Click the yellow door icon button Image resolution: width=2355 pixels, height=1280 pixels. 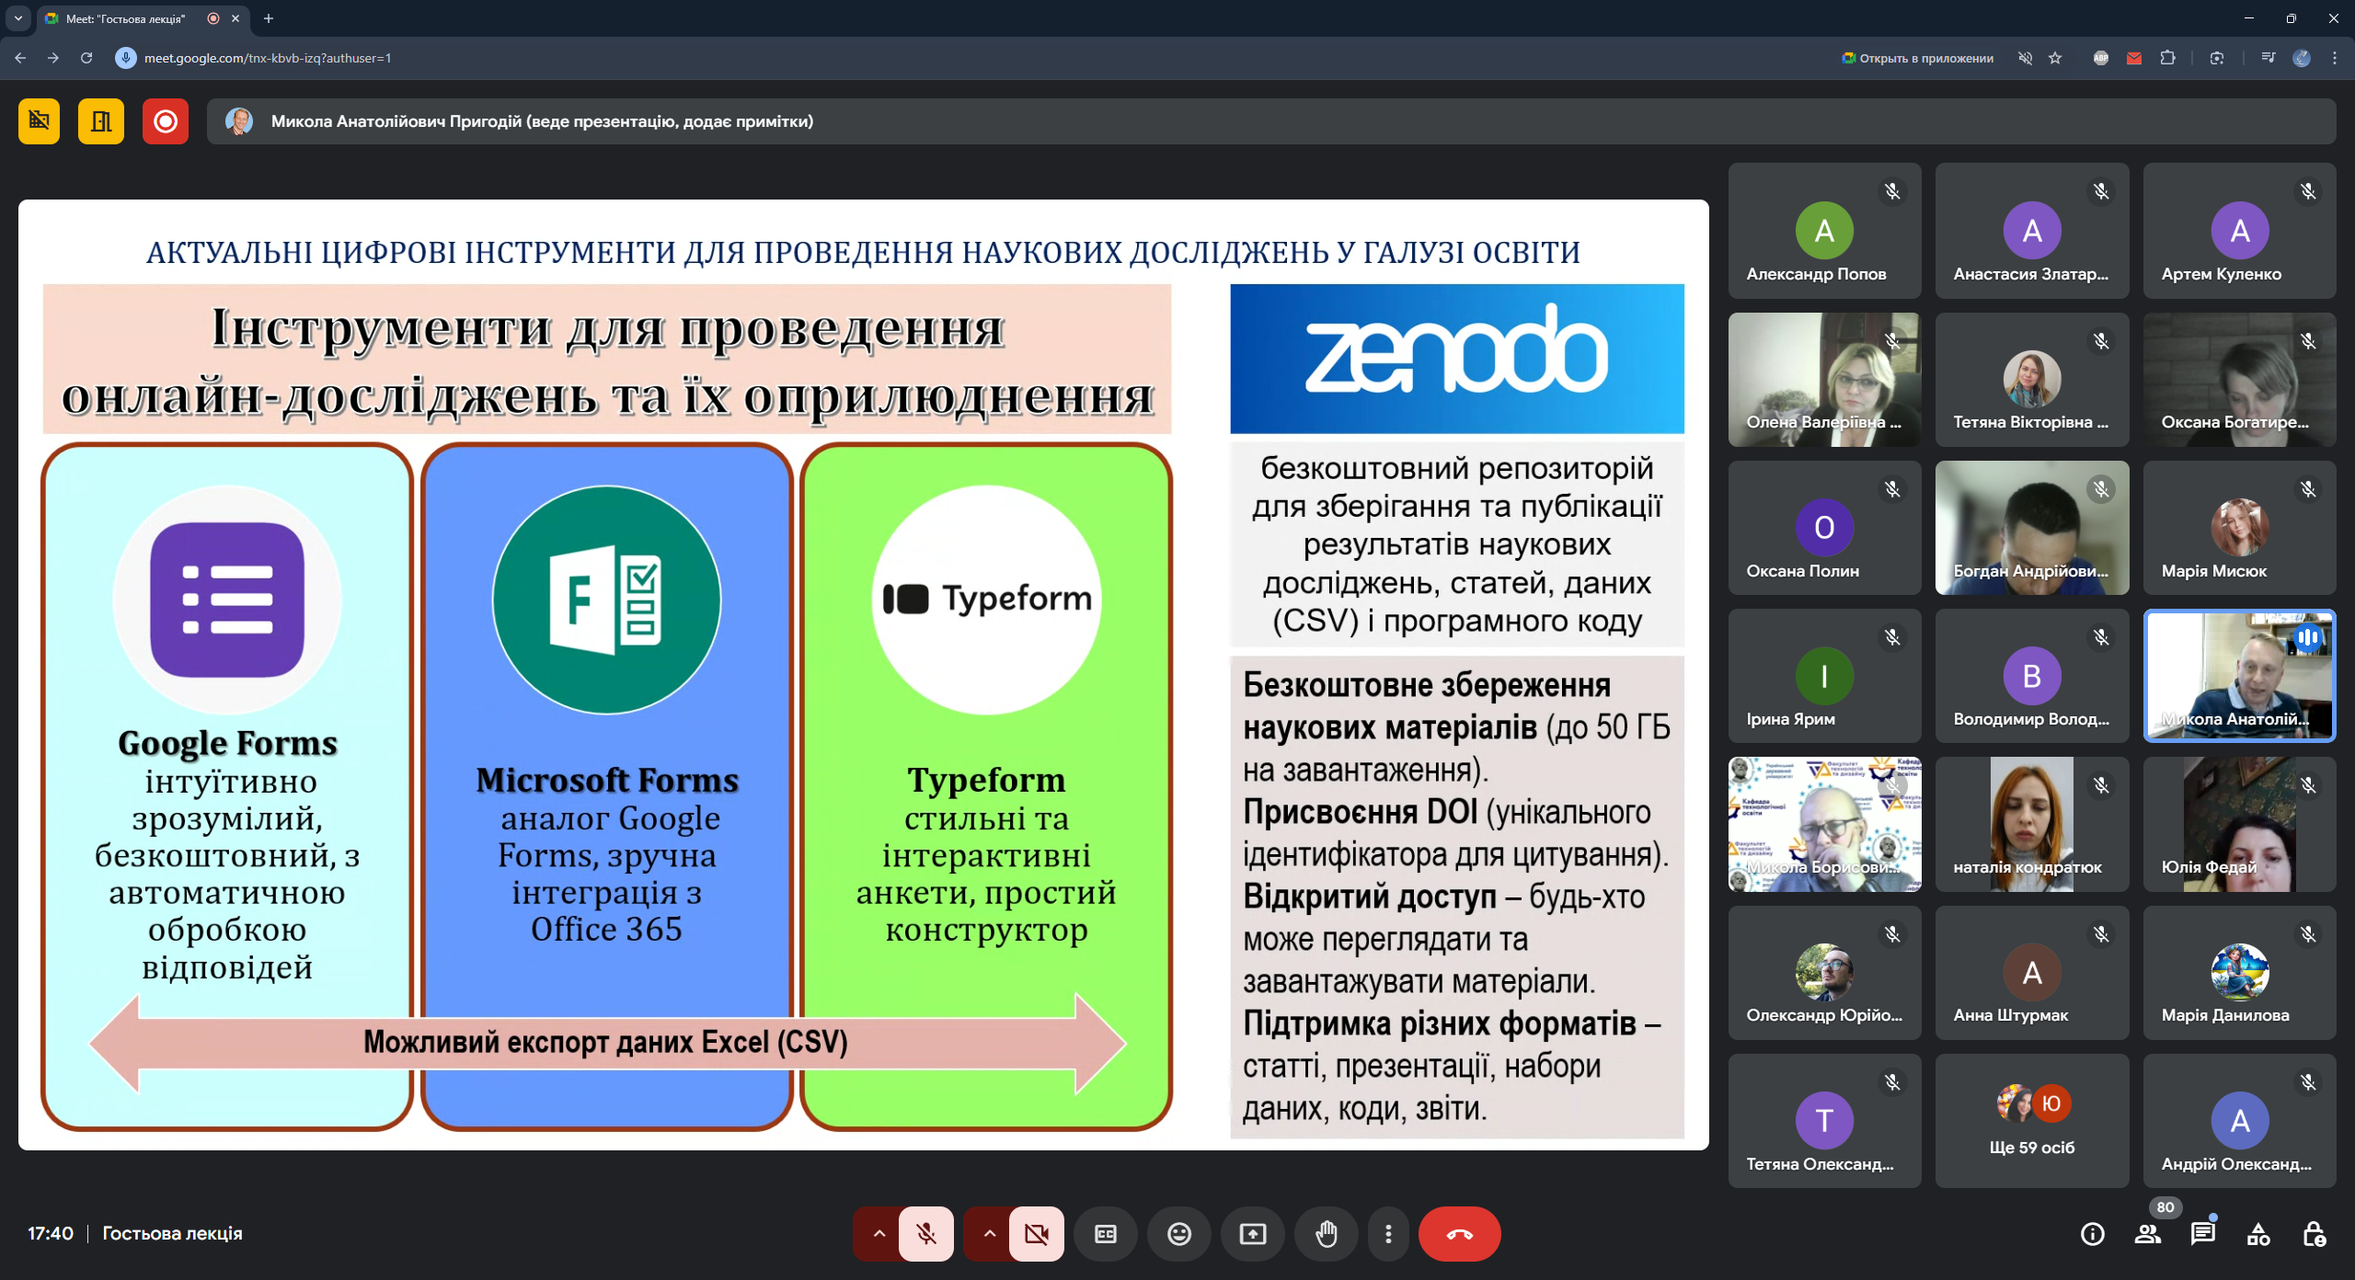point(101,121)
